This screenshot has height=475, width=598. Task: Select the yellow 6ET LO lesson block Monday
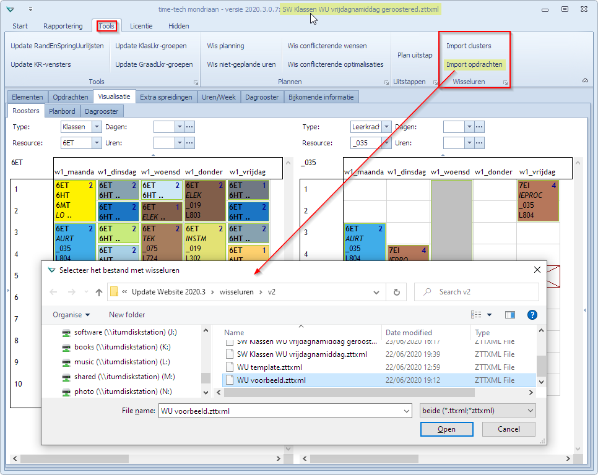(75, 200)
